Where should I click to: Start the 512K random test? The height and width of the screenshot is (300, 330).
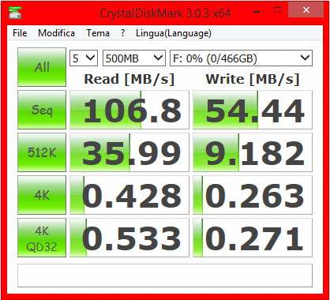pyautogui.click(x=42, y=152)
